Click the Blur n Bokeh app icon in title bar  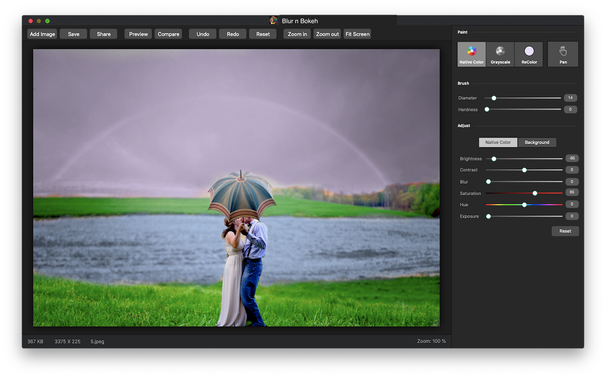[x=274, y=20]
